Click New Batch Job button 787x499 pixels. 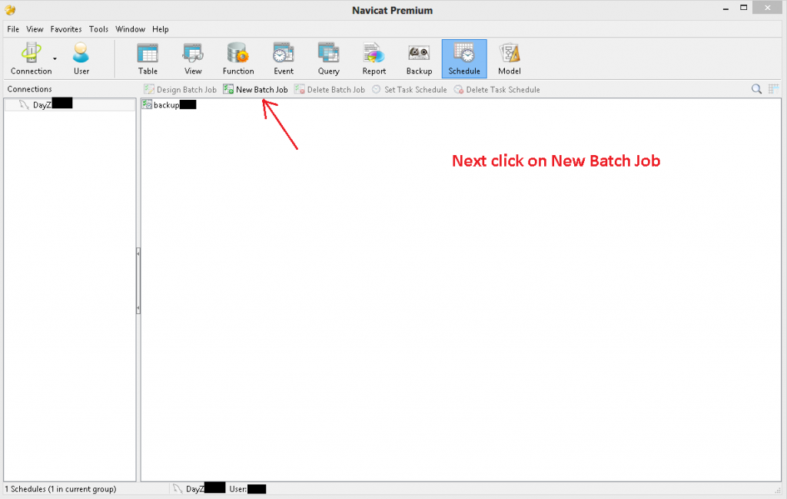[x=255, y=90]
